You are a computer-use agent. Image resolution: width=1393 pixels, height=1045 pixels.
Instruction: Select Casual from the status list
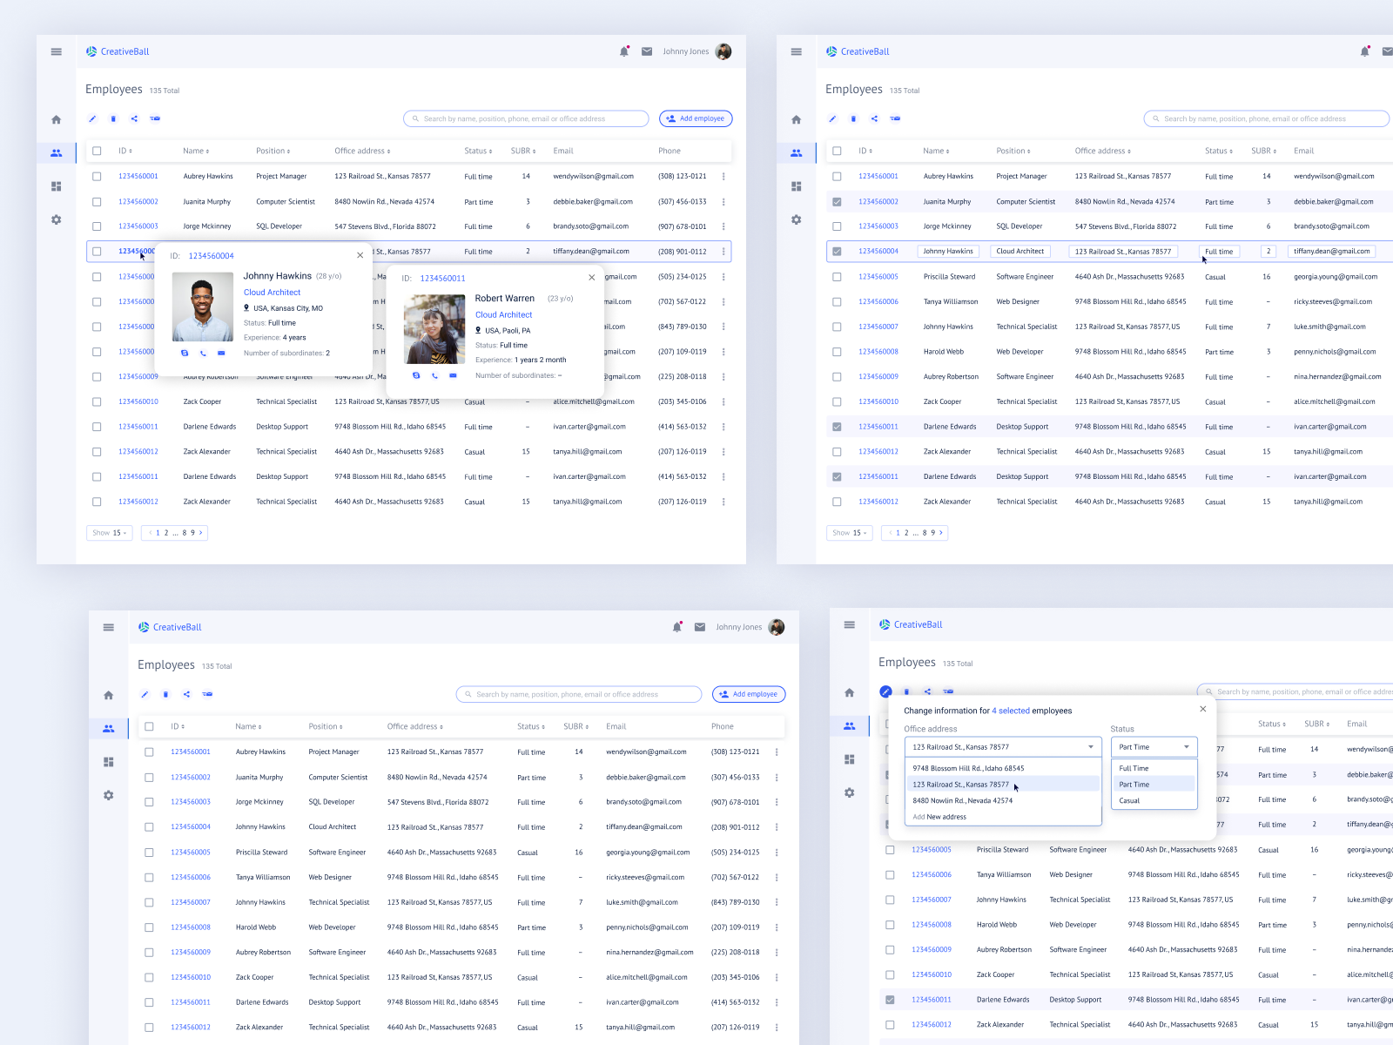click(x=1129, y=800)
